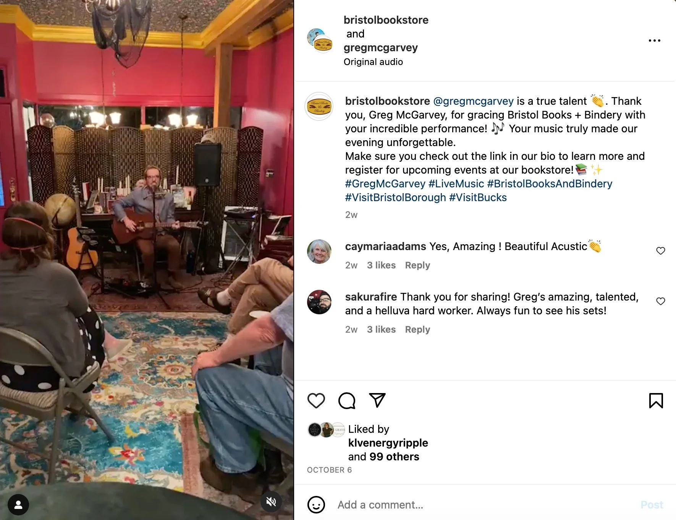Open the comment bubble icon
Screen dimensions: 676x520
tap(347, 401)
